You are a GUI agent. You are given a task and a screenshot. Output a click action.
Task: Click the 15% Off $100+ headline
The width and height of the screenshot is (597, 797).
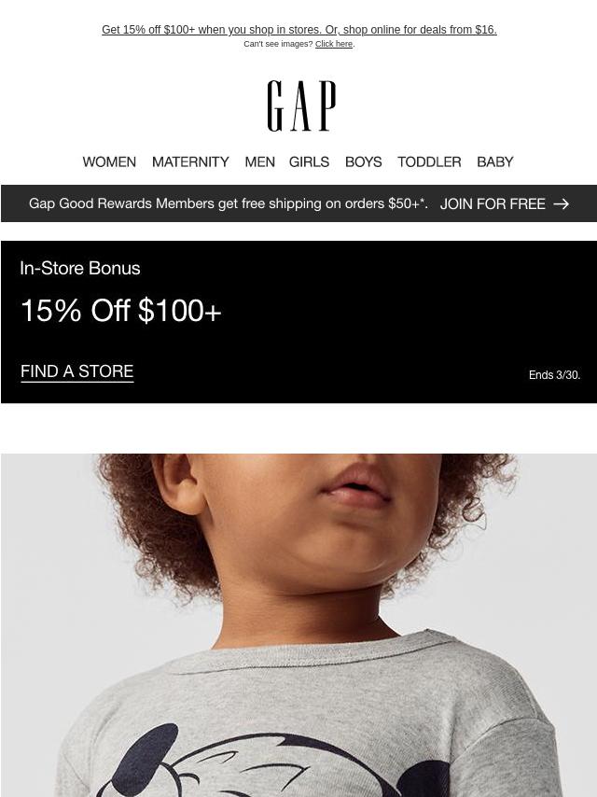click(x=121, y=310)
